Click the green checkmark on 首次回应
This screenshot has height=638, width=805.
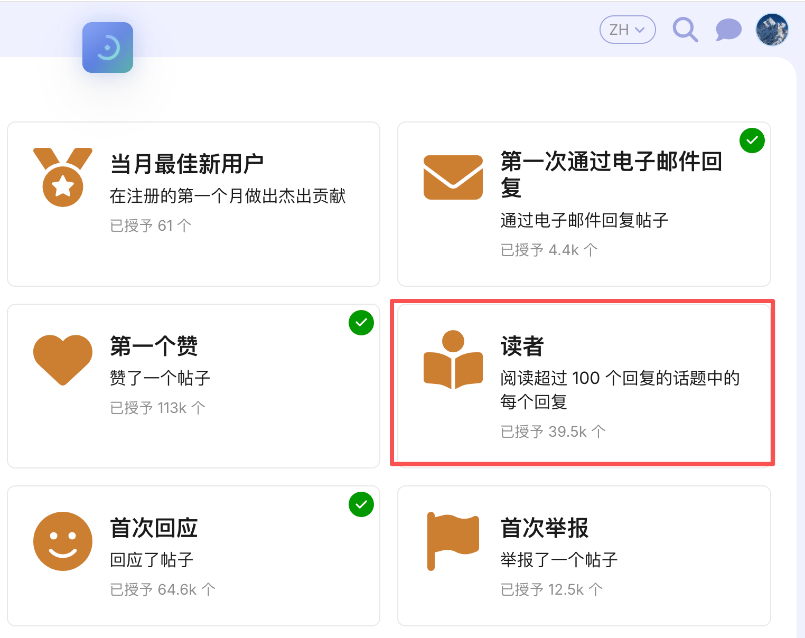361,504
